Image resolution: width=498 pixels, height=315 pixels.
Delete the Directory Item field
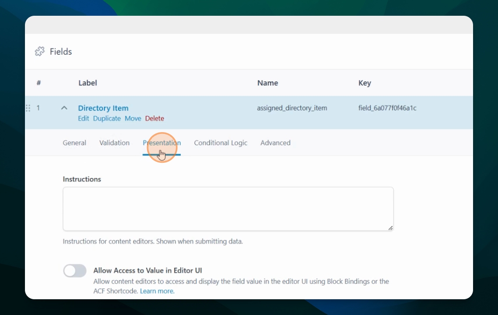tap(154, 119)
